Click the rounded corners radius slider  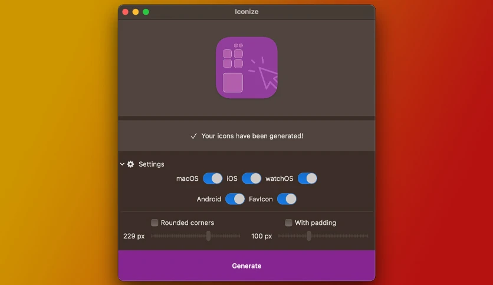coord(196,236)
